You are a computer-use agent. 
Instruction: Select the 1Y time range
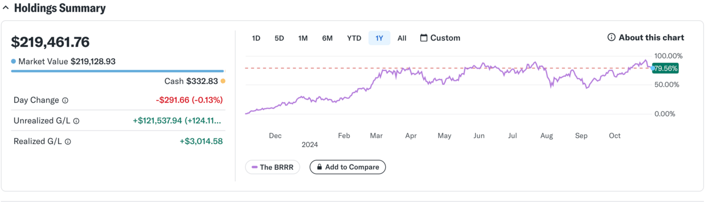379,38
